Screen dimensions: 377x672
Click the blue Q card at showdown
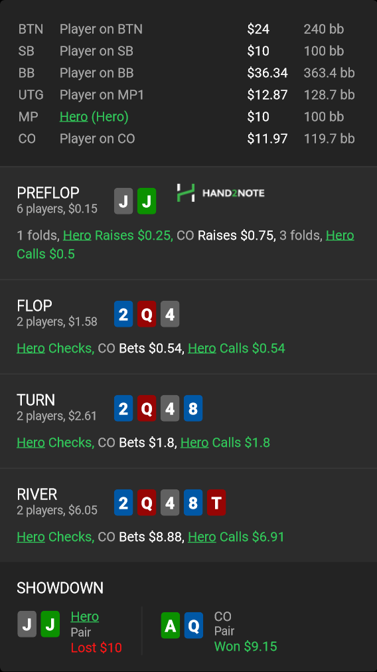[x=194, y=626]
